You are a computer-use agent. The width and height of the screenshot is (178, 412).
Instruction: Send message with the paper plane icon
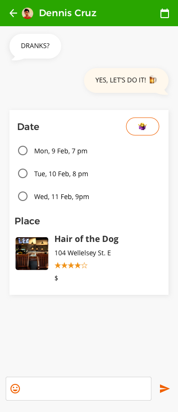[165, 389]
